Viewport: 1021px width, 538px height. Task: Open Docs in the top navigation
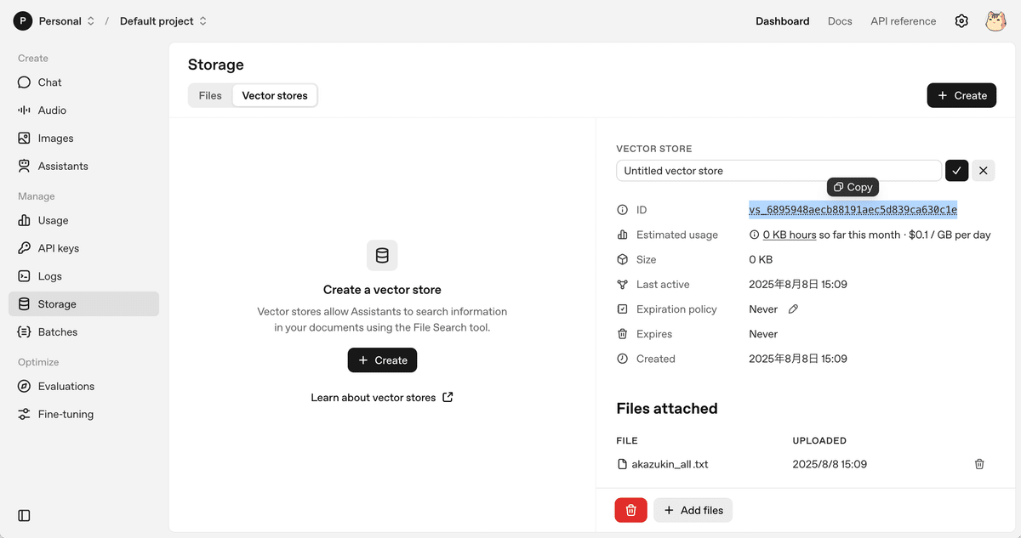click(840, 21)
